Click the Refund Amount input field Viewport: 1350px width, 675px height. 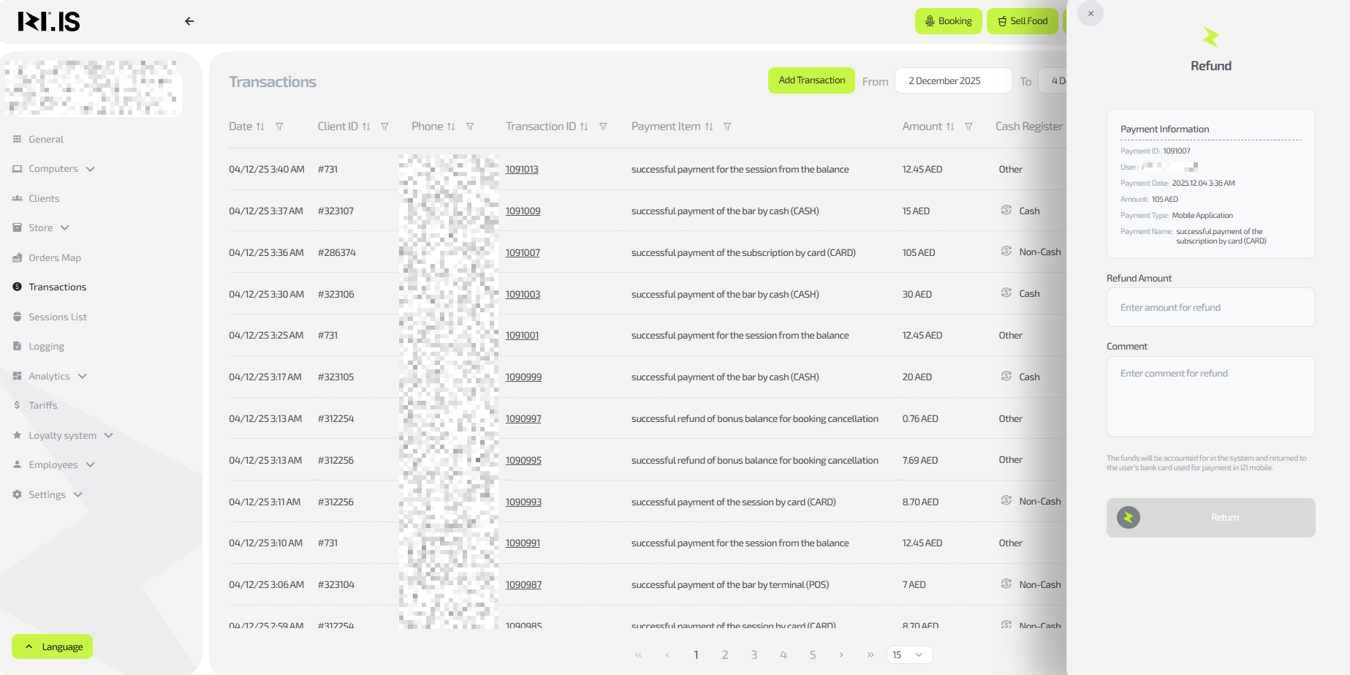[x=1210, y=307]
